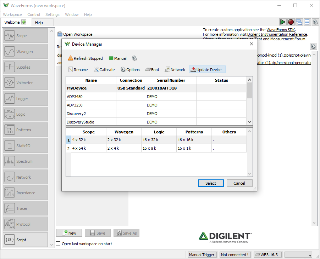Choose configuration 2 with 4 x 64 k scope
This screenshot has height=259, width=320.
click(156, 149)
